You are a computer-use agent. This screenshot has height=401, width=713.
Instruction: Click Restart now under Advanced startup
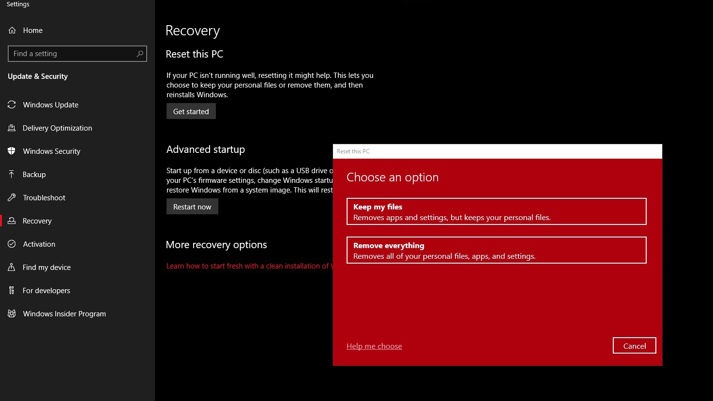192,207
